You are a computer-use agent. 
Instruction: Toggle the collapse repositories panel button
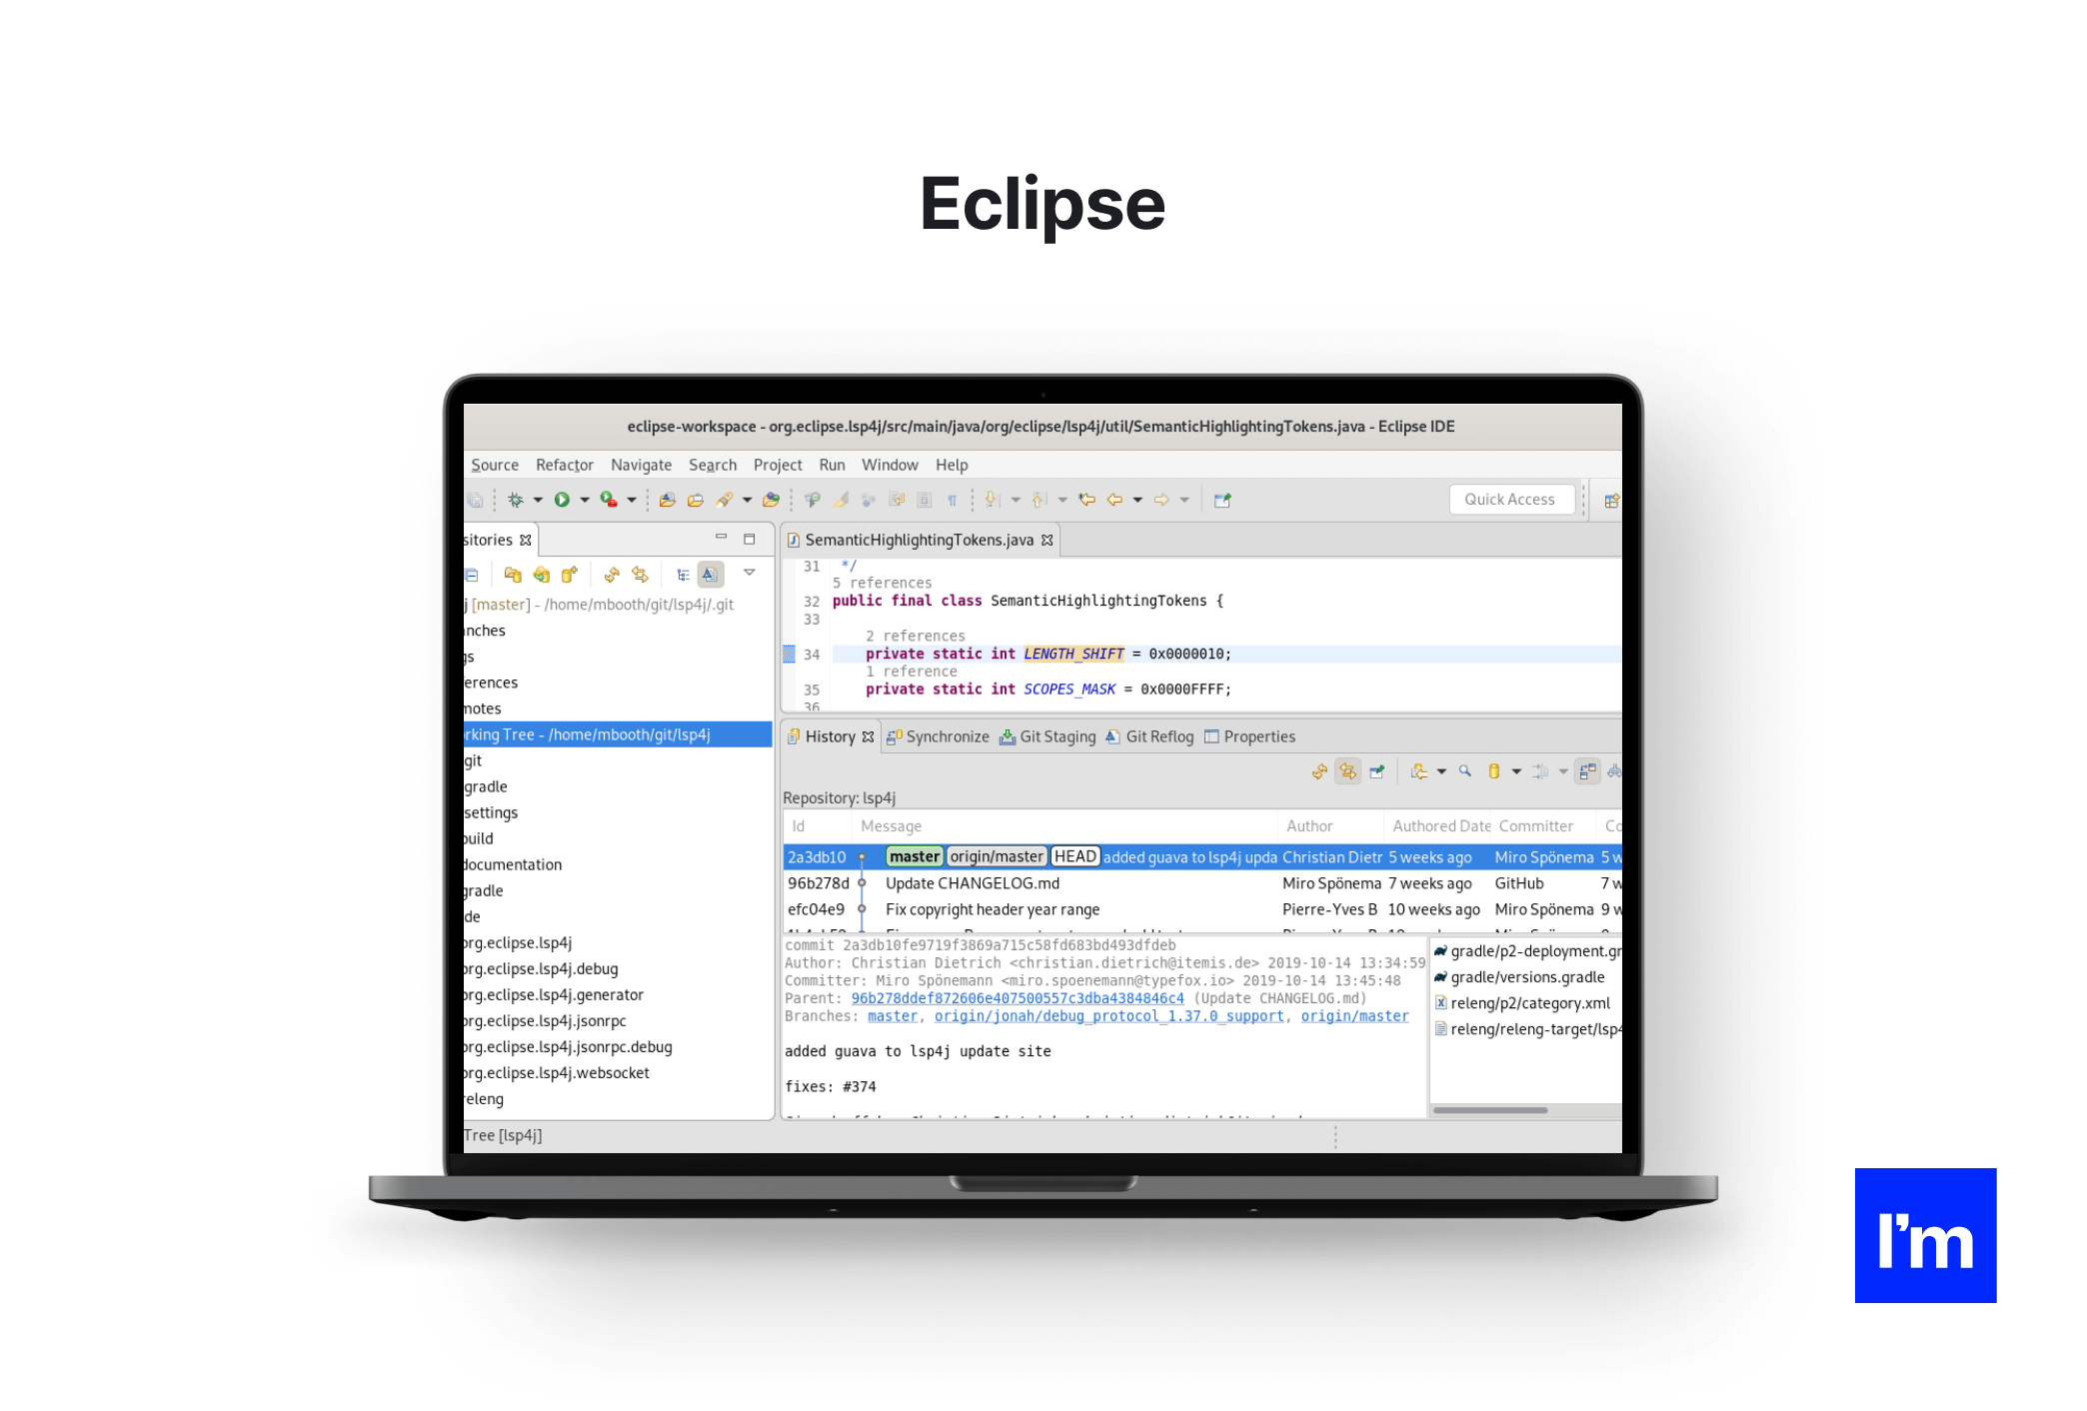coord(471,574)
